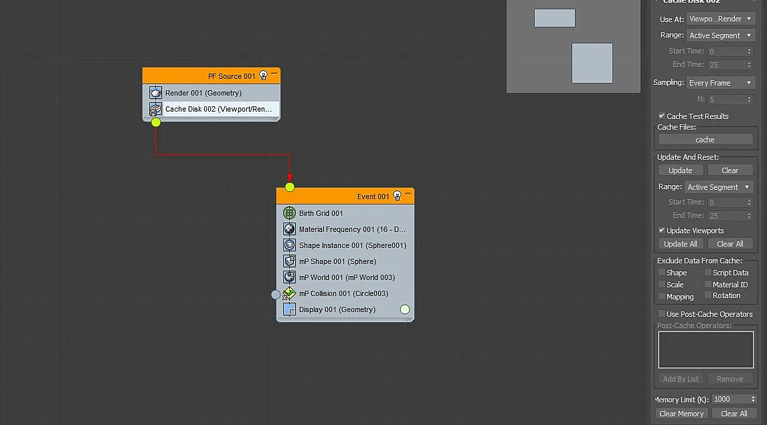Enable Use Post-Cache Operators checkbox
Screen dimensions: 767x425
(661, 313)
